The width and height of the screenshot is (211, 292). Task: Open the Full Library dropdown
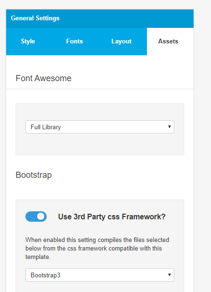100,127
